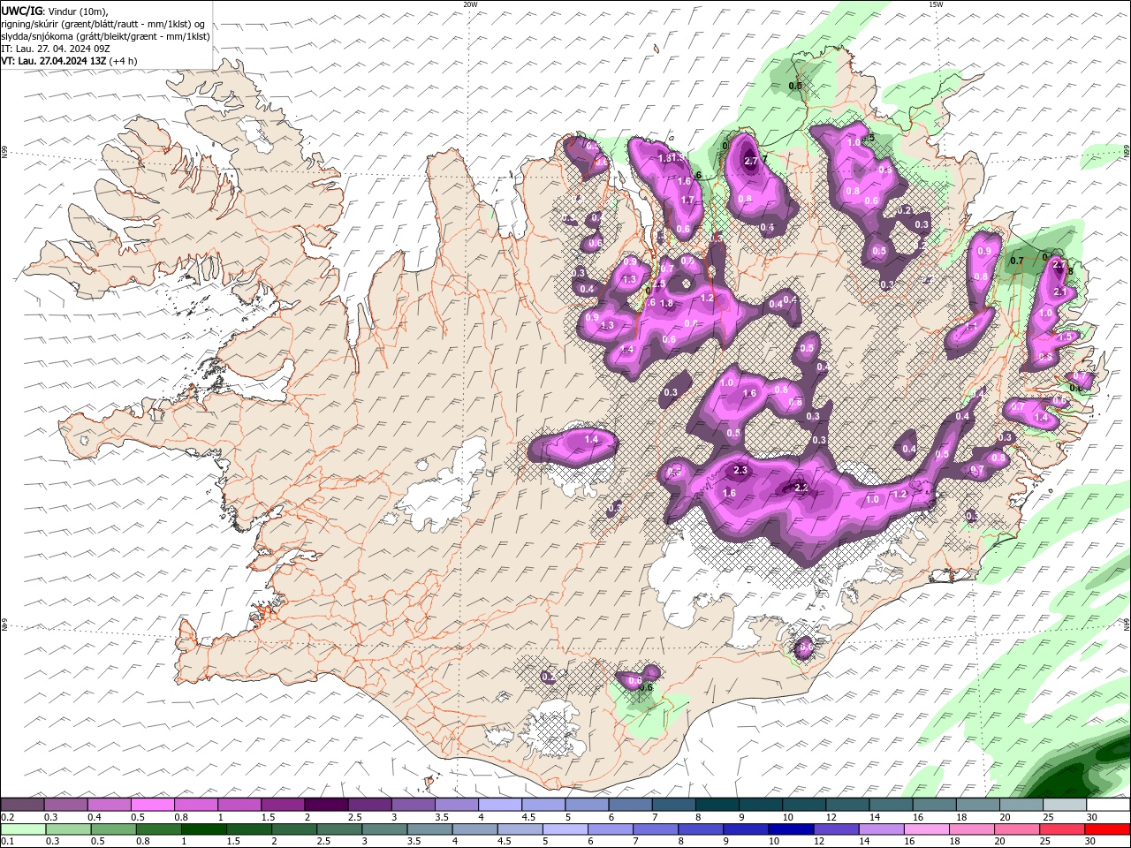Select the mauve 0.2–0.3 upper legend swatch
Screen dimensions: 1131x848
pos(24,805)
